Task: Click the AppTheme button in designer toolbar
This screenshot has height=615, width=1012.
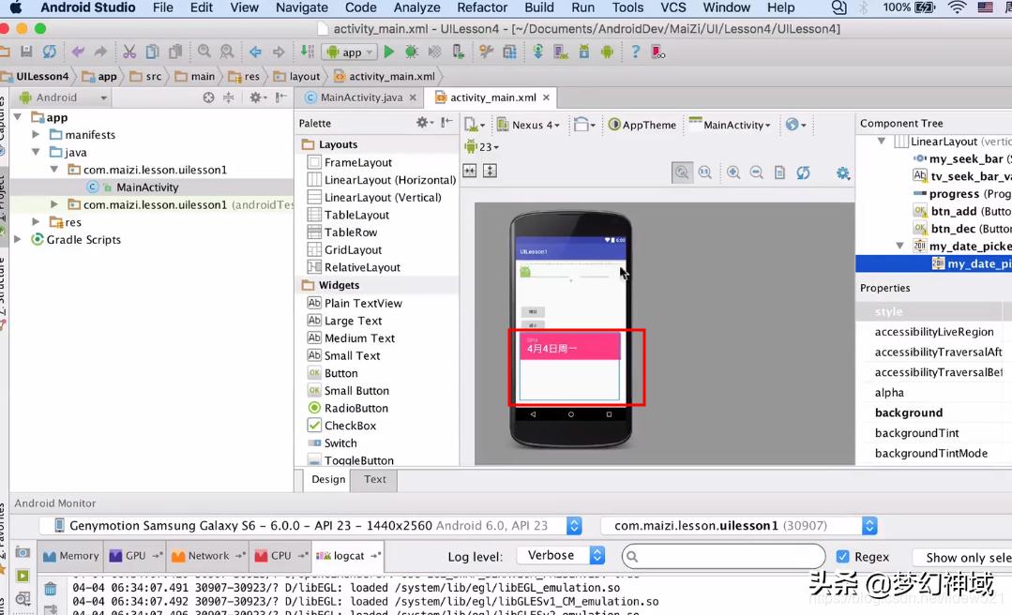Action: (x=642, y=125)
